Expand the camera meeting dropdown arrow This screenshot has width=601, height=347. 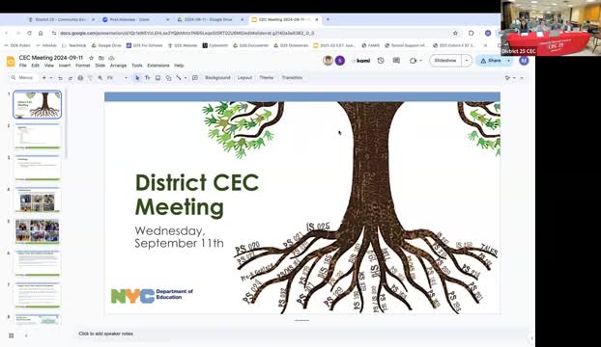[x=421, y=61]
